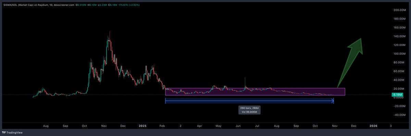
Task: Click the 60.00M price axis label
Action: tap(399, 72)
